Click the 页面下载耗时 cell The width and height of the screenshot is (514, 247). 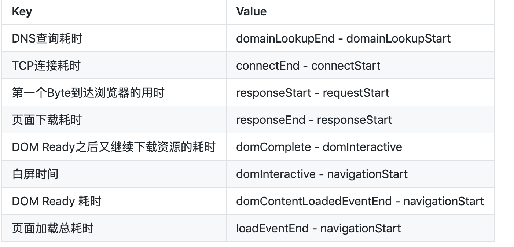point(114,119)
